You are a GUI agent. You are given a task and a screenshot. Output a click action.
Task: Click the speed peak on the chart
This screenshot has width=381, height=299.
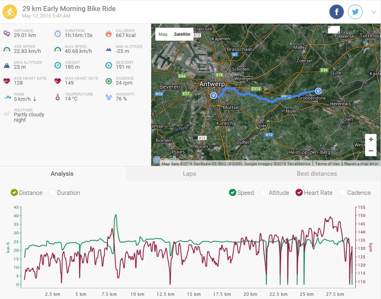click(x=116, y=215)
